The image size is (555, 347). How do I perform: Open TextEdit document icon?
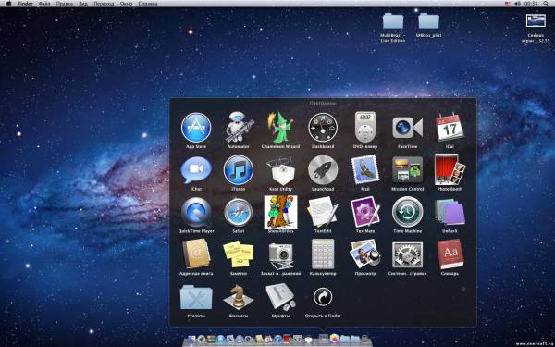(323, 212)
